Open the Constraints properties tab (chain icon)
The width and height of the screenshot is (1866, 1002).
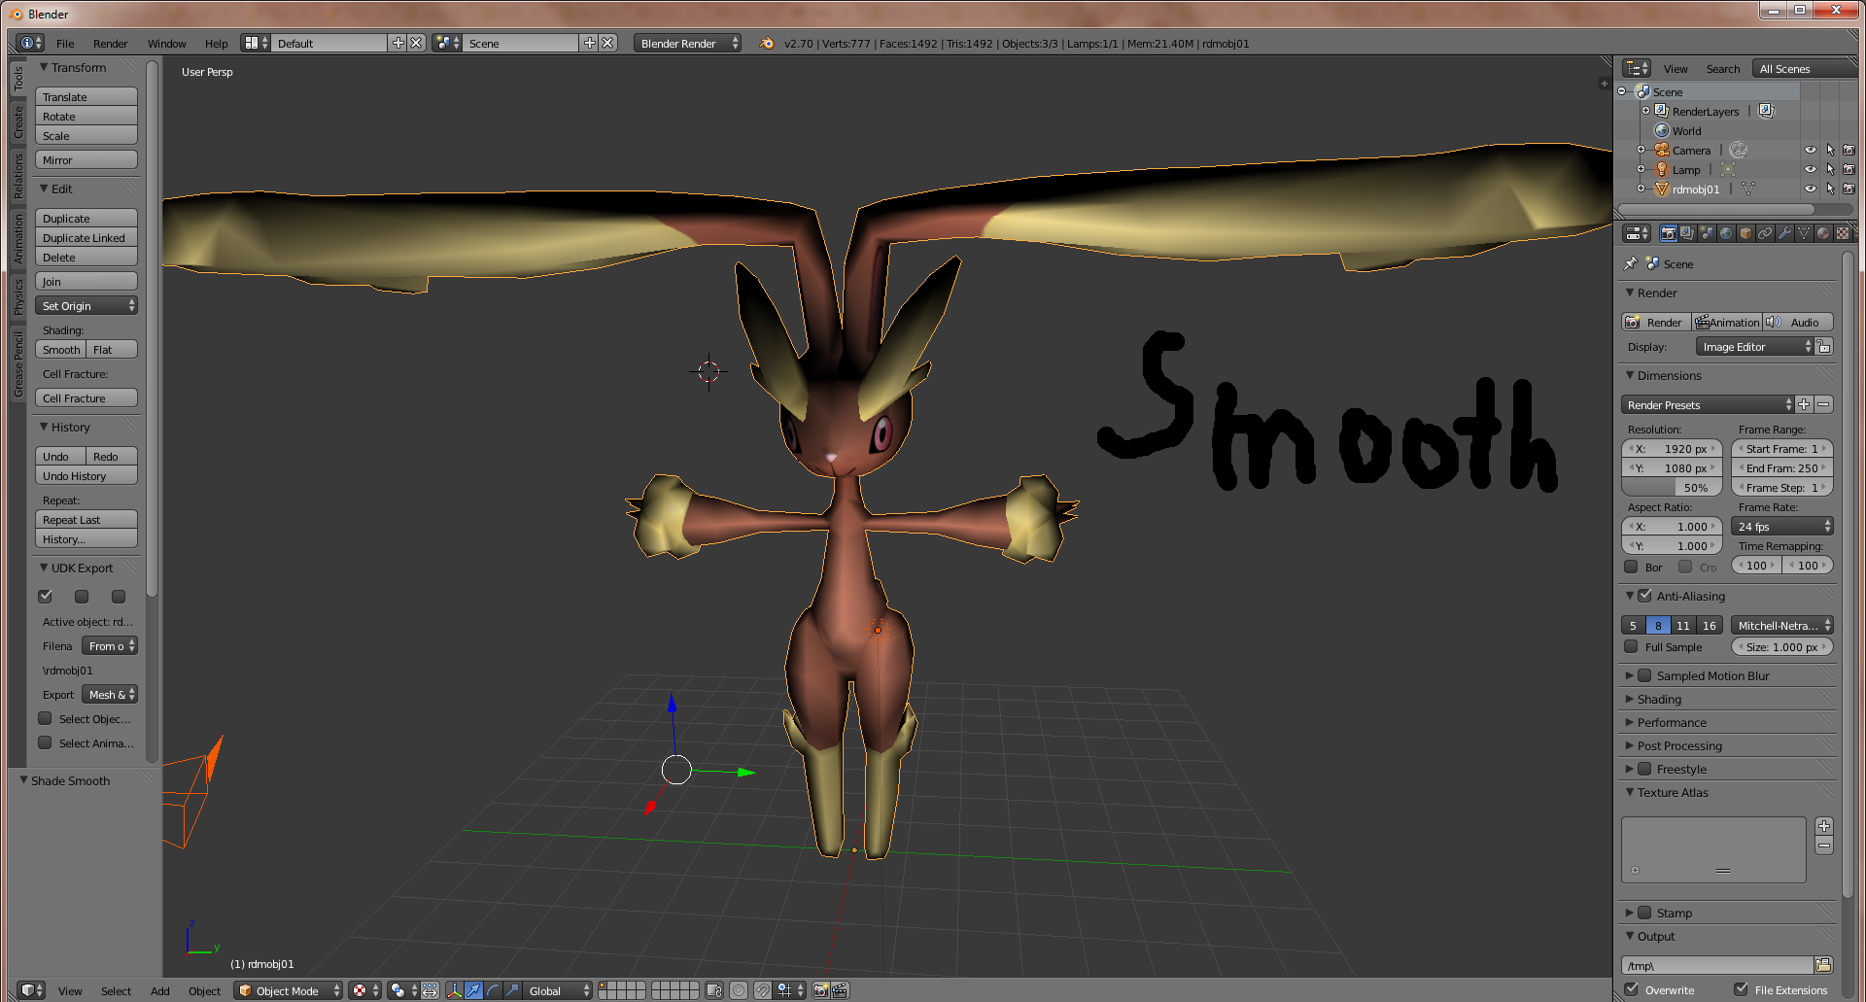coord(1765,233)
